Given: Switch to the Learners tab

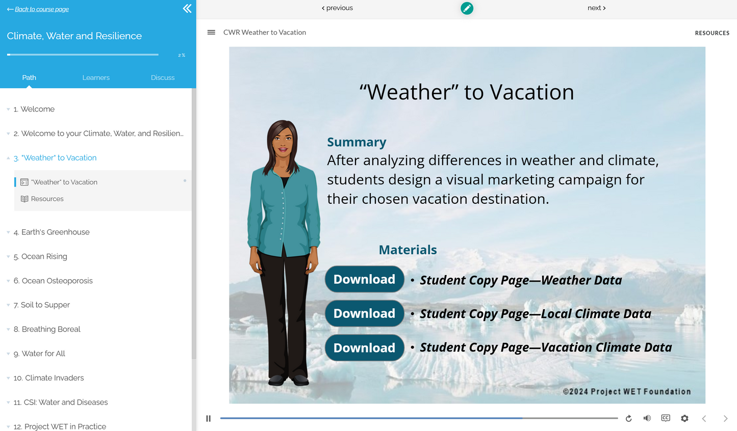Looking at the screenshot, I should point(96,77).
